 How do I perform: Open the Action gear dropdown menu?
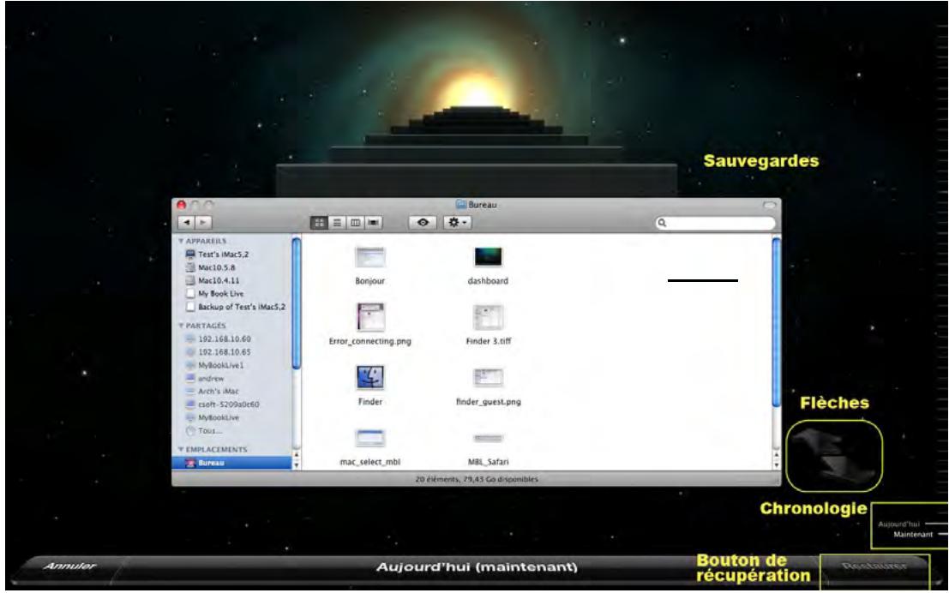[x=457, y=223]
